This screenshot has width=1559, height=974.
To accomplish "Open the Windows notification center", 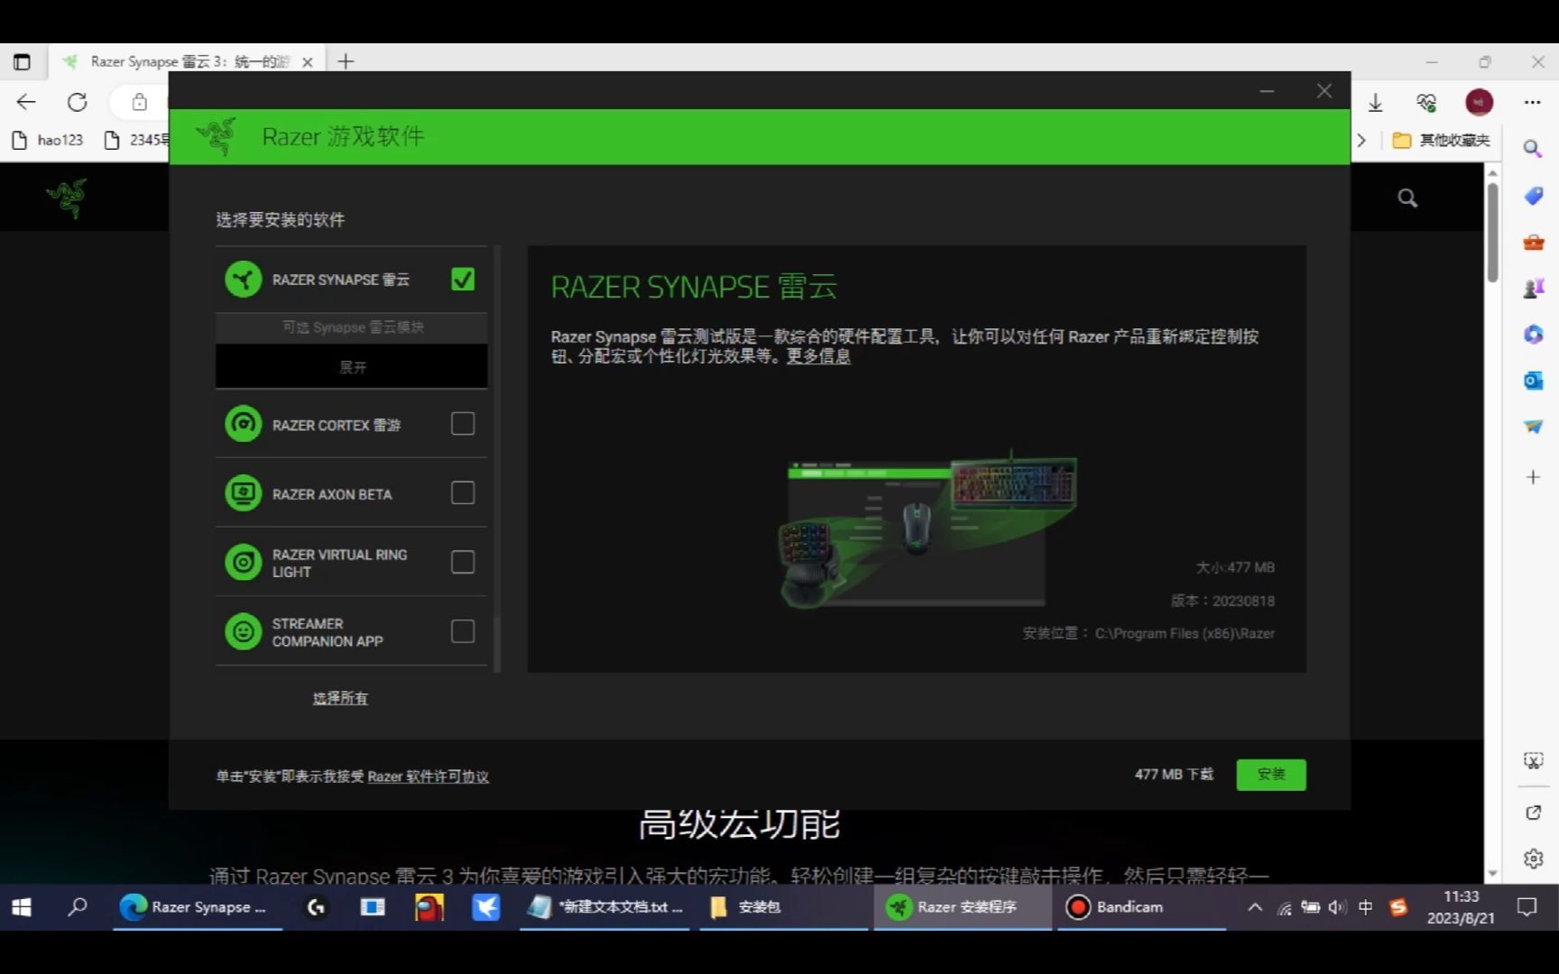I will coord(1527,907).
